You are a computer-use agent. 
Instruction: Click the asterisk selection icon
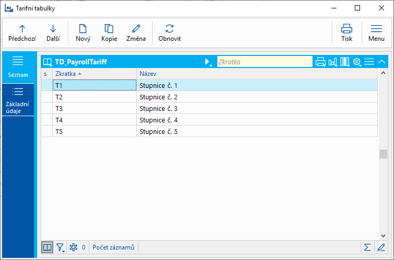73,247
